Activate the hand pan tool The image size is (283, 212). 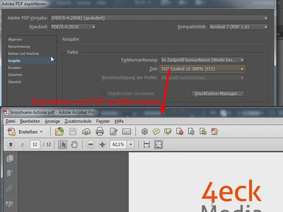coord(74,145)
